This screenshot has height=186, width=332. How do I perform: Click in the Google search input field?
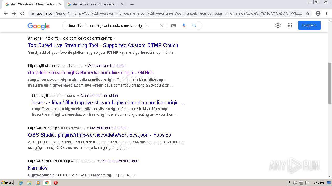[112, 26]
